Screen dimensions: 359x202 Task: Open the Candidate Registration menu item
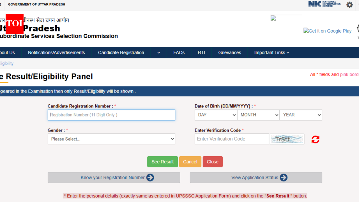click(121, 53)
